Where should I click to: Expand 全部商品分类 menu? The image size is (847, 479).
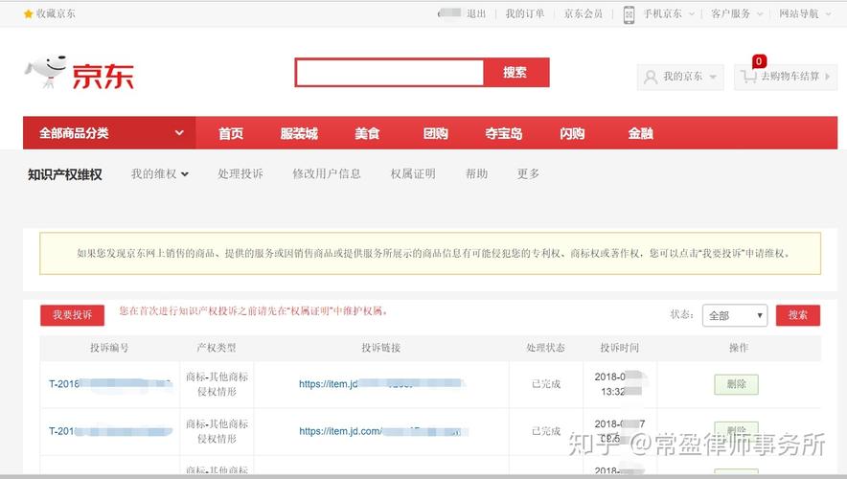109,133
